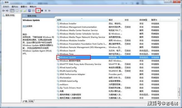Close the 服务 window

point(177,2)
